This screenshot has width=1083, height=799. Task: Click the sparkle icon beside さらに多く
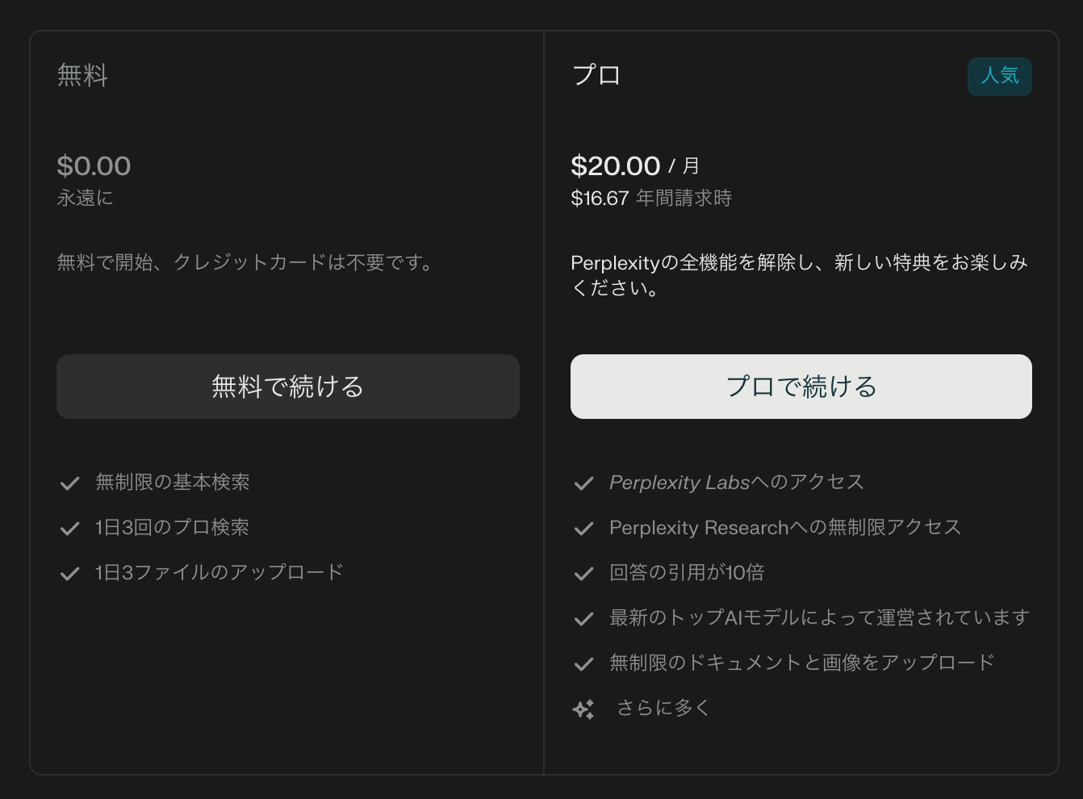coord(583,709)
